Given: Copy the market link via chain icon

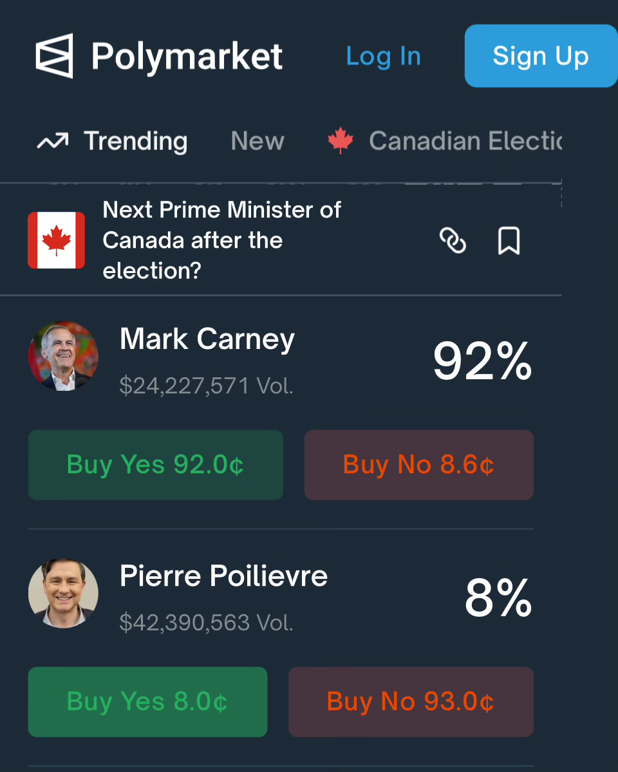Looking at the screenshot, I should pyautogui.click(x=453, y=241).
